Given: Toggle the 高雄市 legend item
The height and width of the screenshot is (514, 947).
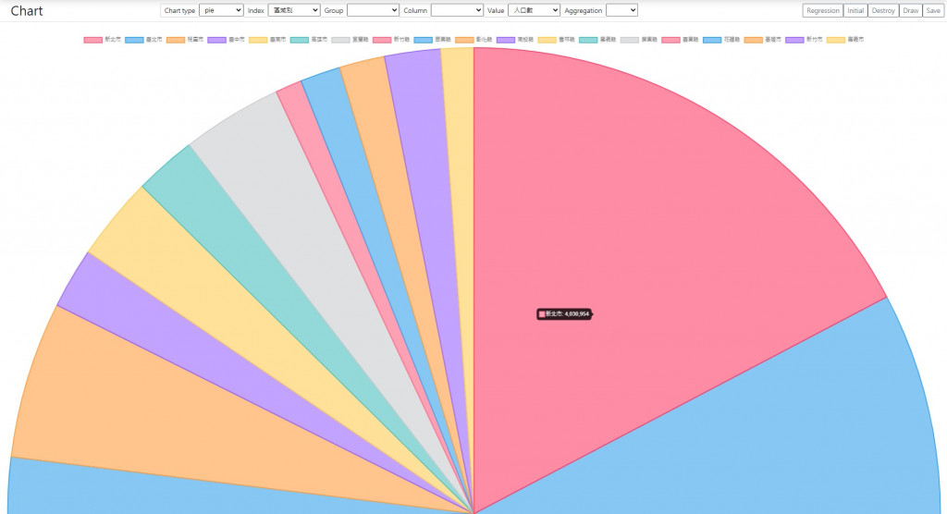Looking at the screenshot, I should click(x=309, y=39).
